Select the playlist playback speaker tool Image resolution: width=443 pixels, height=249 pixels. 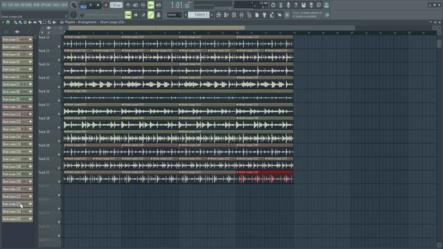[55, 22]
